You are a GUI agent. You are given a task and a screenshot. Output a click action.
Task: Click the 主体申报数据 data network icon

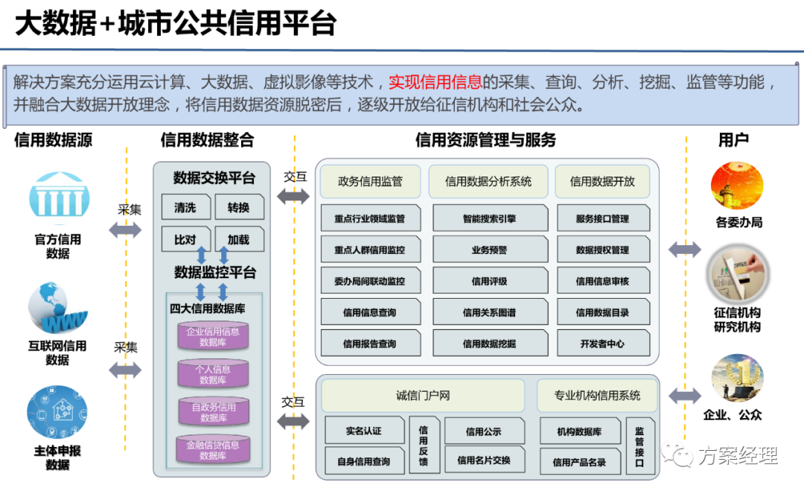(59, 412)
